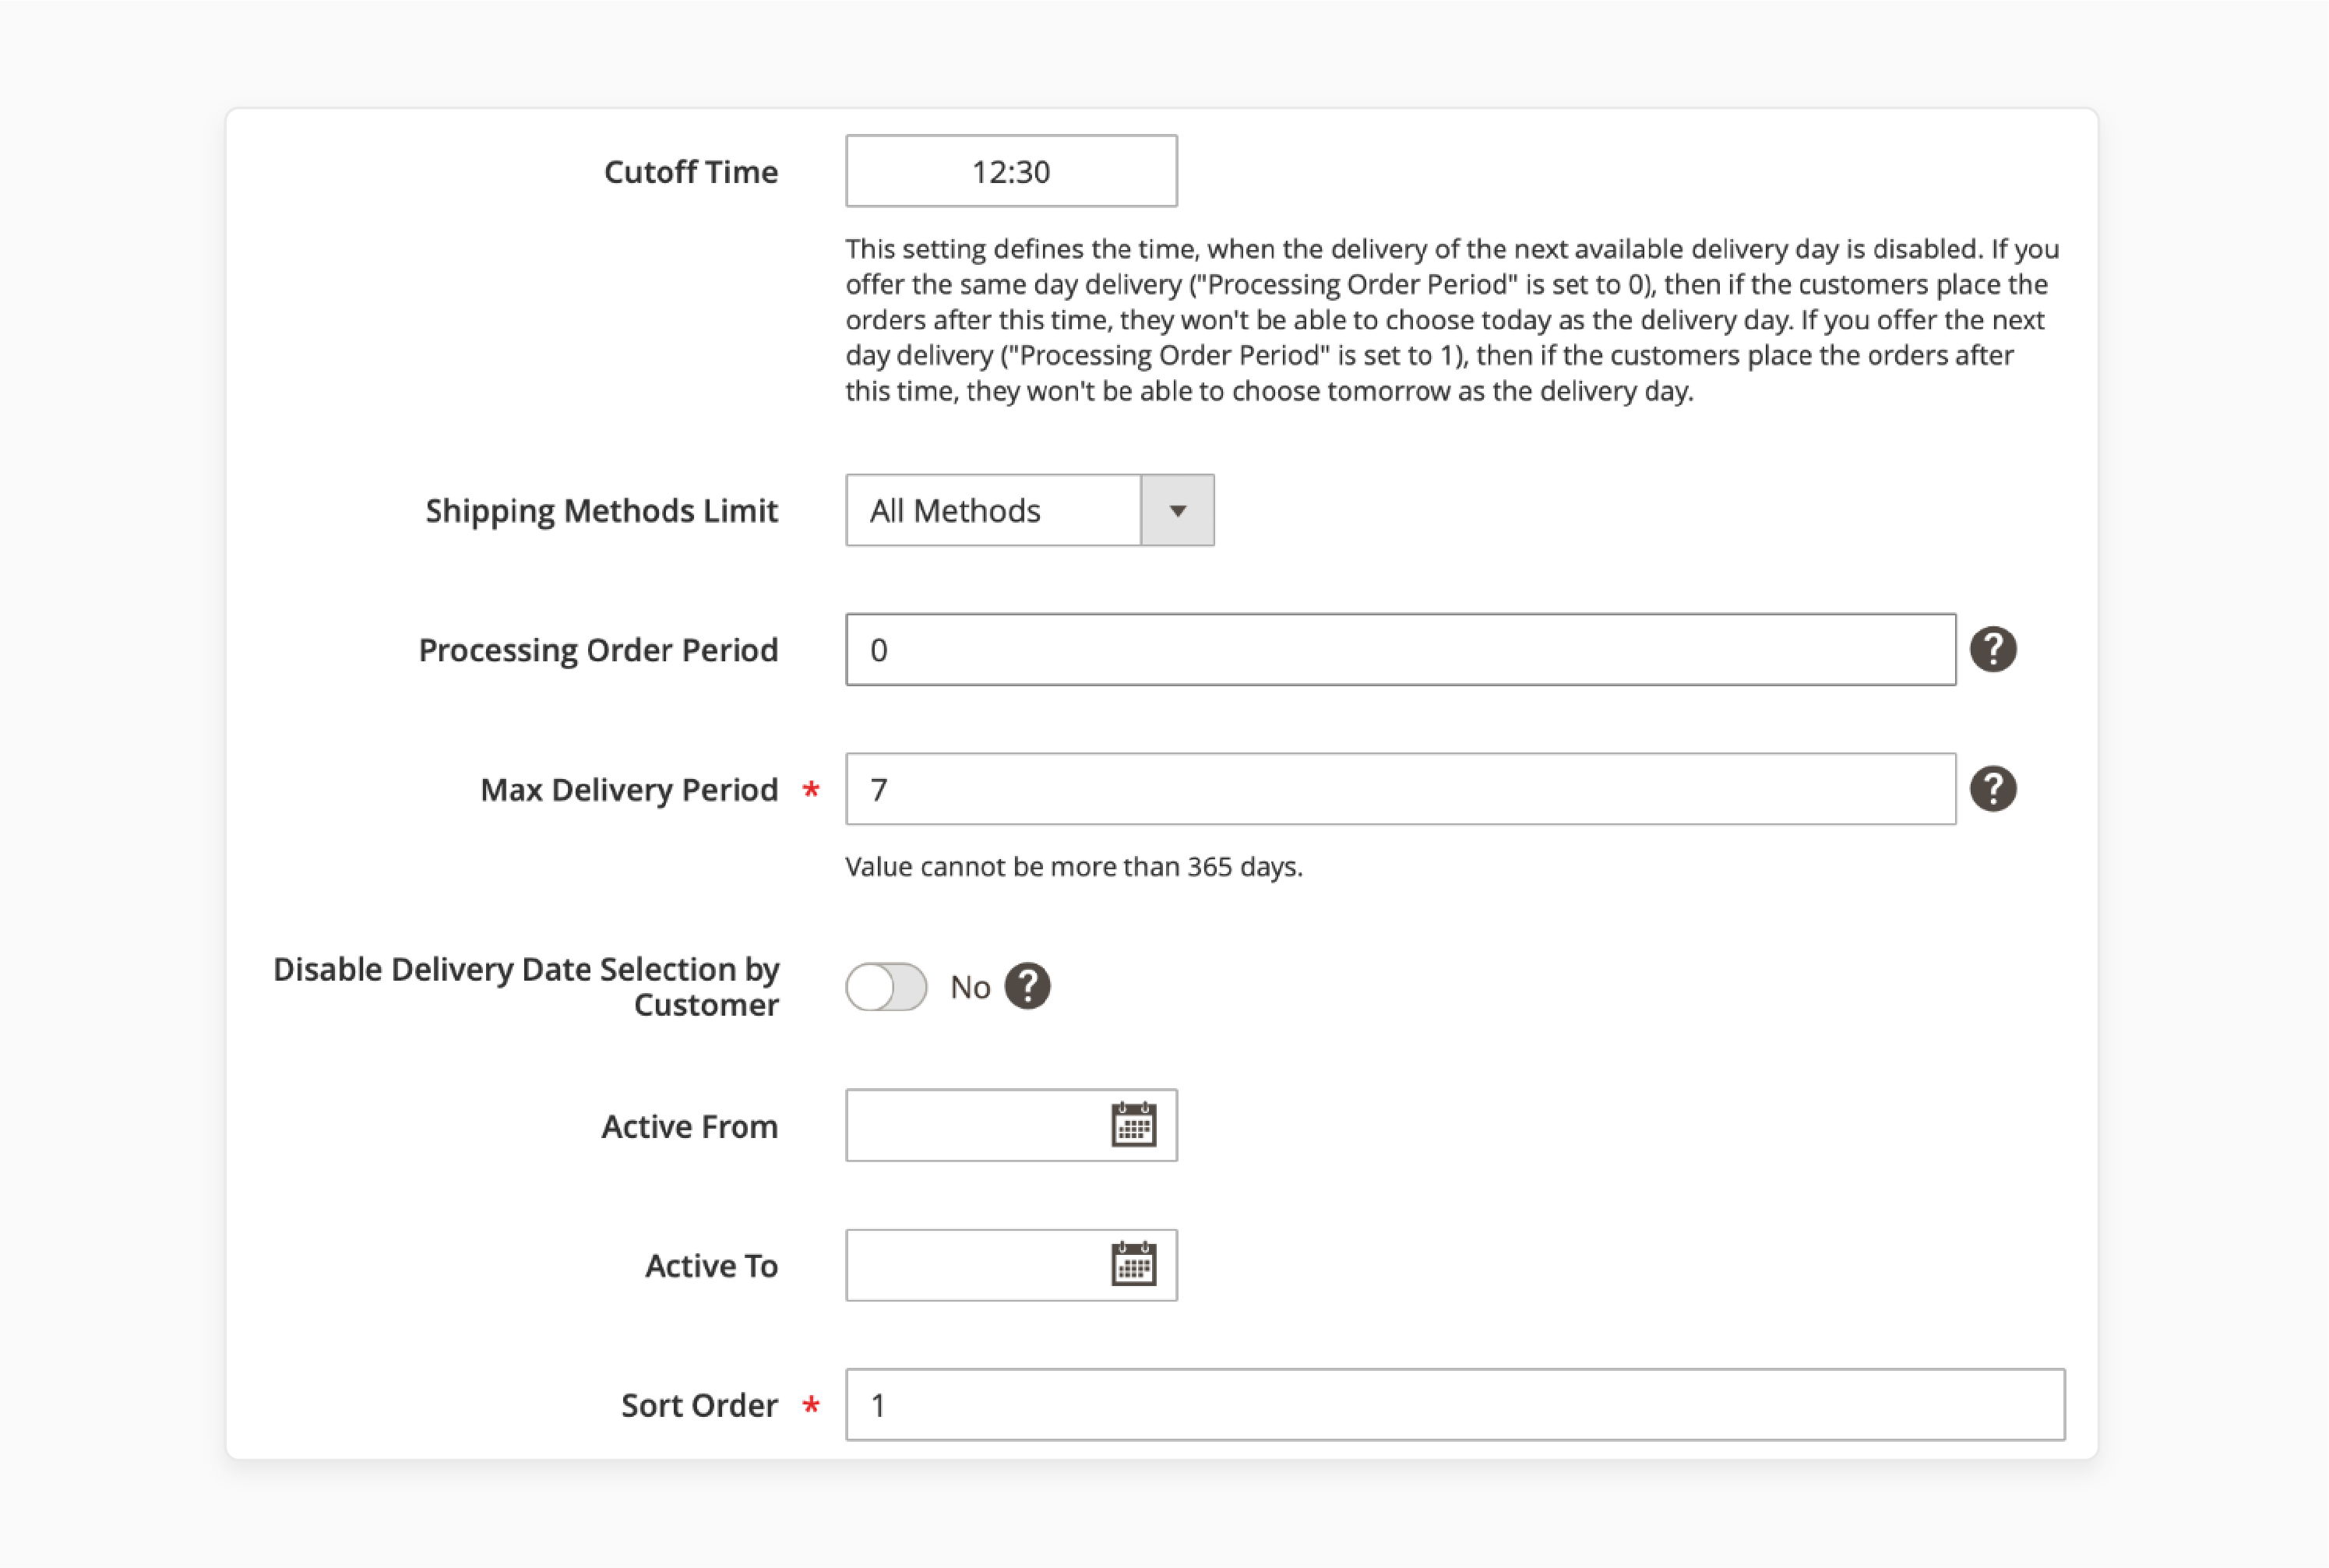Screen dimensions: 2329x1568
Task: Click the Disable Delivery Date Selection by Customer label
Action: (x=526, y=986)
